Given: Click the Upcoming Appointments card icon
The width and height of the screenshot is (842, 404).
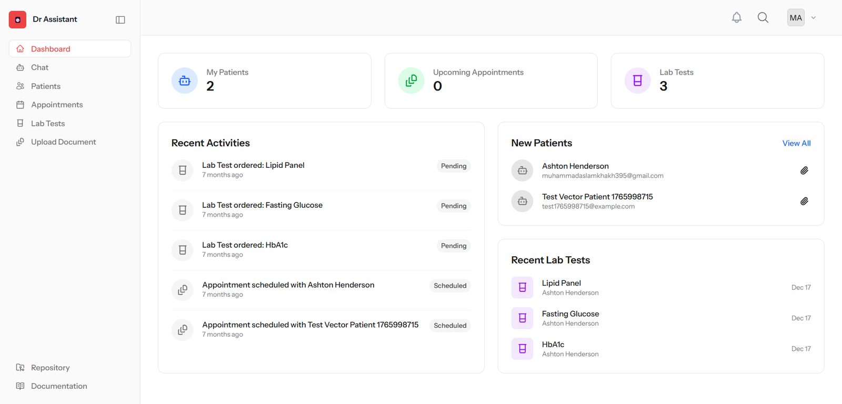Looking at the screenshot, I should coord(412,80).
